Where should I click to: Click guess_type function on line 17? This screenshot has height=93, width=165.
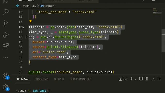click(x=88, y=32)
